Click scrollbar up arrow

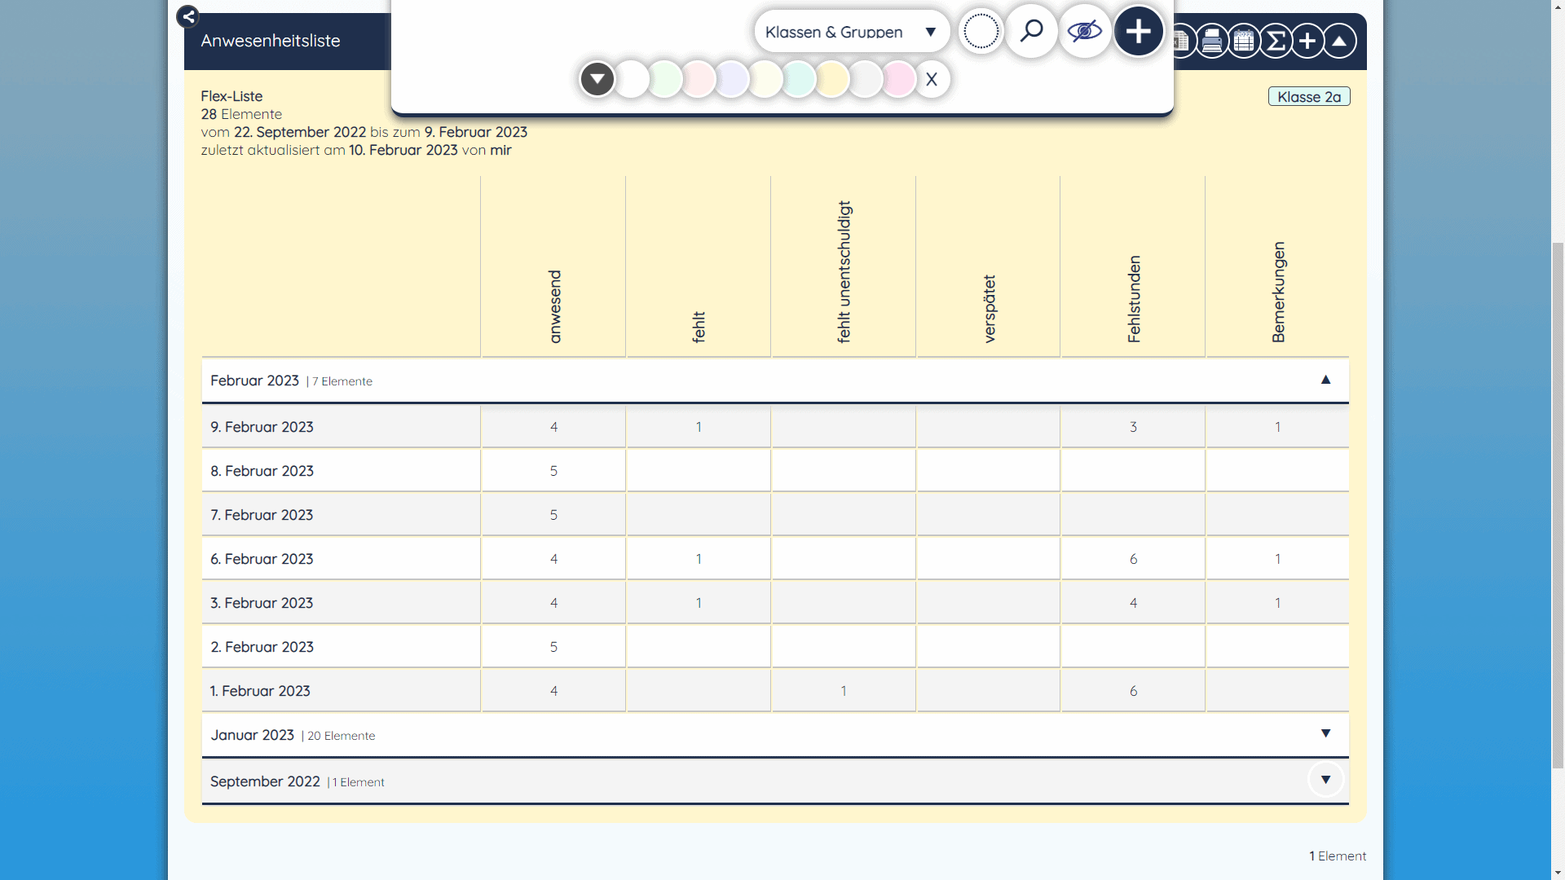1558,7
